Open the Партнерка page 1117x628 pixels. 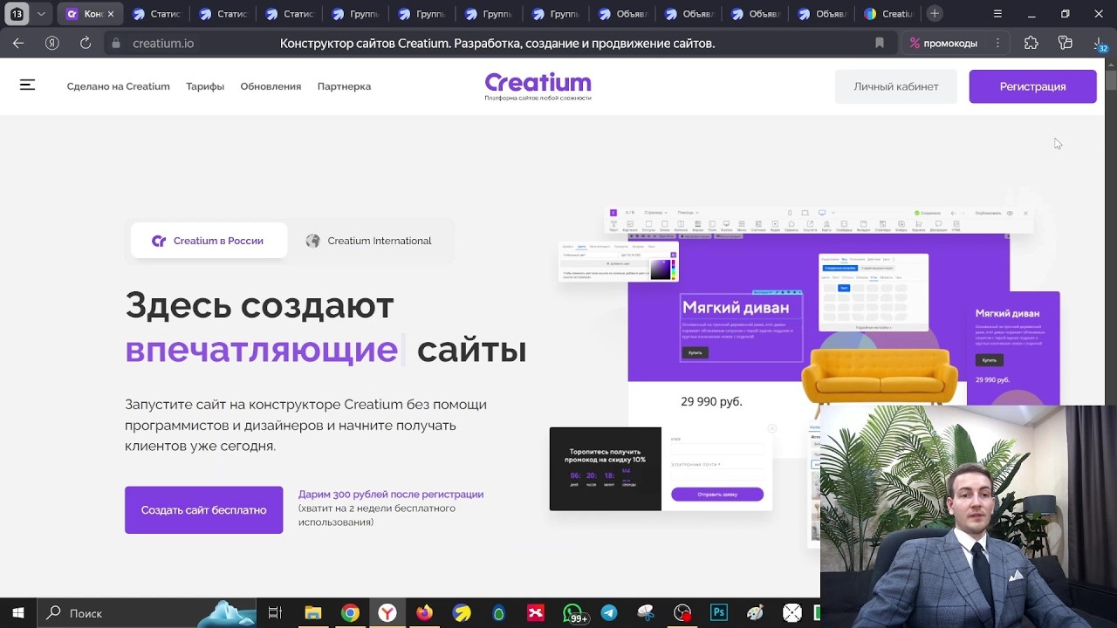(x=344, y=86)
